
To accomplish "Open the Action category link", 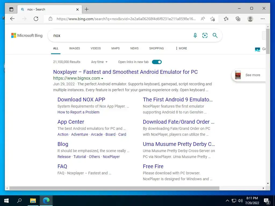I will tap(63, 134).
